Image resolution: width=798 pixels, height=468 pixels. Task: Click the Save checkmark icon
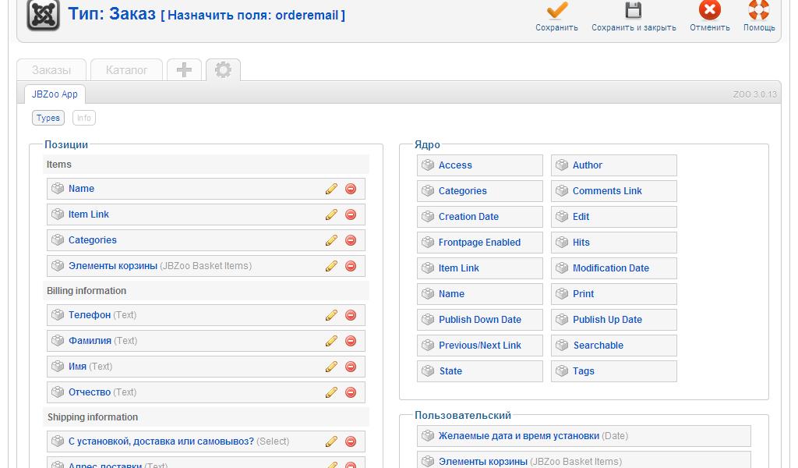(x=556, y=11)
